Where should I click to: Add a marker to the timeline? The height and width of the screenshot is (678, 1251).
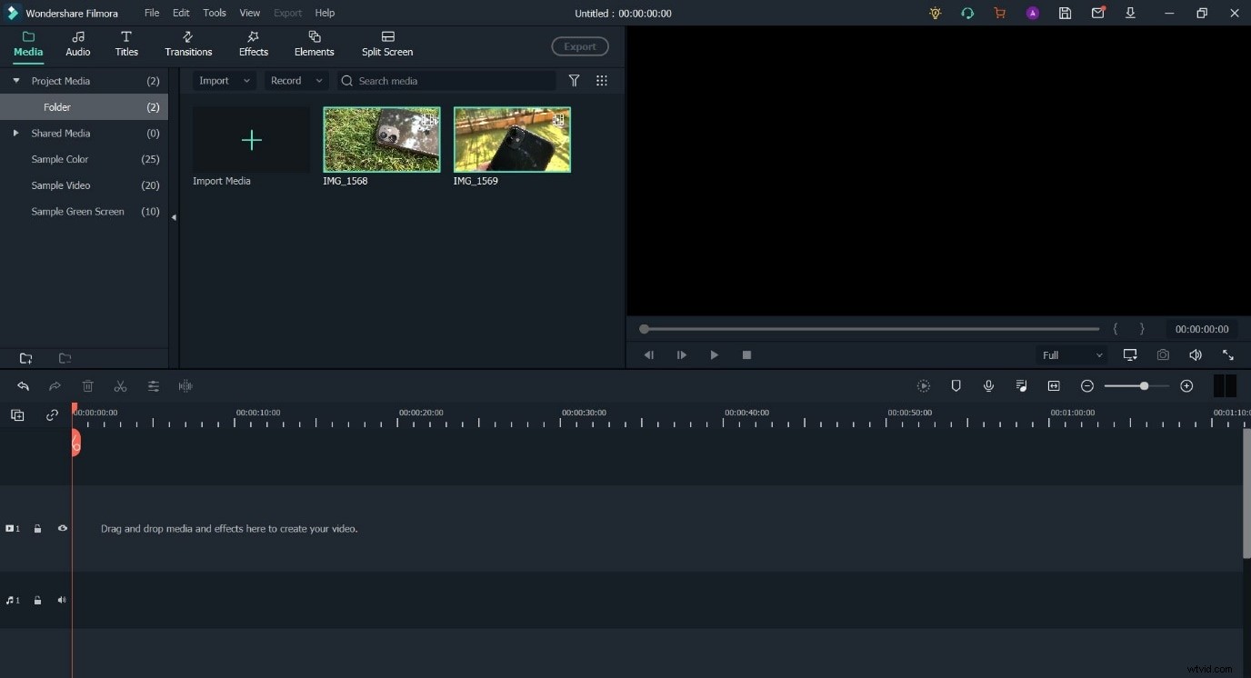tap(956, 385)
